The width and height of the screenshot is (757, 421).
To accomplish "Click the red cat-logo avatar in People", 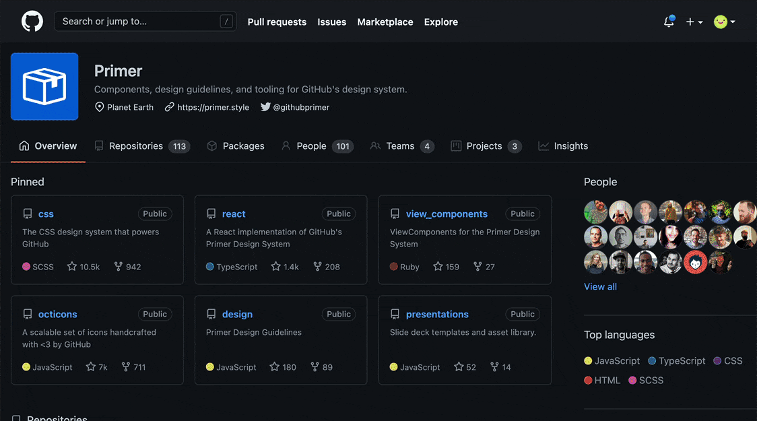I will 695,262.
